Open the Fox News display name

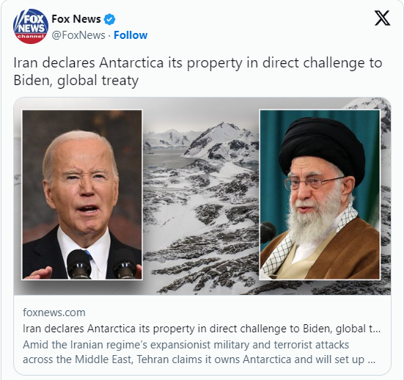click(76, 19)
